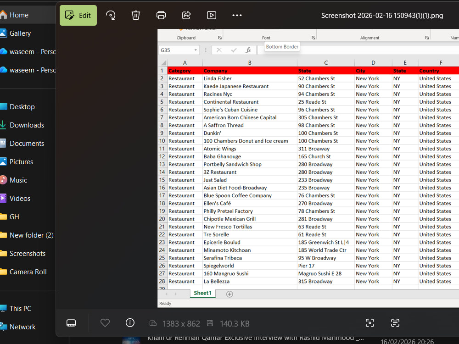Select column B header in the spreadsheet
The width and height of the screenshot is (459, 344).
coord(250,62)
